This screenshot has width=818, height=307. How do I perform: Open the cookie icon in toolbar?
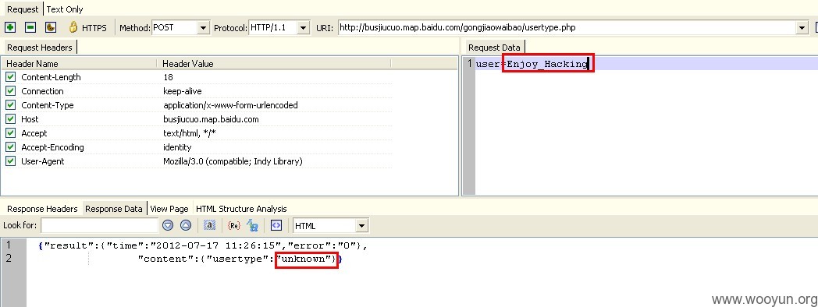point(51,27)
